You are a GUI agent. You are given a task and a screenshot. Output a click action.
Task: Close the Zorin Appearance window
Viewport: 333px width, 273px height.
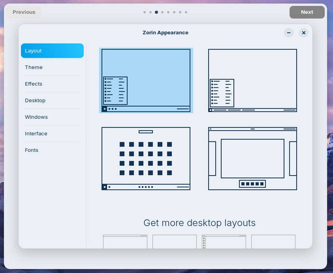pyautogui.click(x=304, y=33)
